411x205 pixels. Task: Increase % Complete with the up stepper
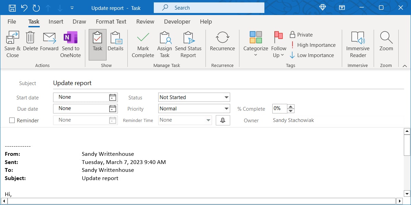290,106
